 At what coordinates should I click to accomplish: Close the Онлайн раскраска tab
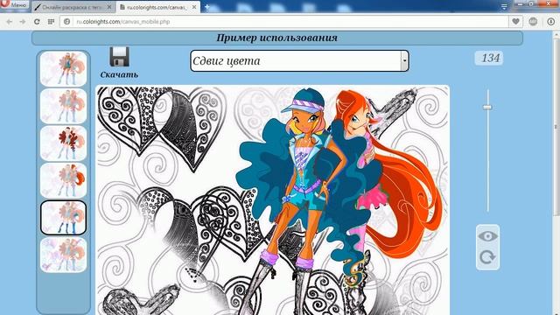[x=109, y=7]
